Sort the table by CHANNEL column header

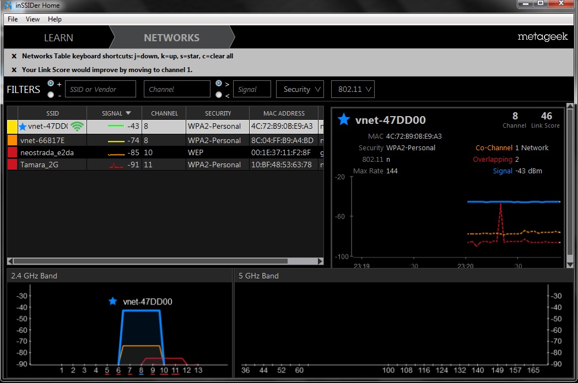[164, 113]
